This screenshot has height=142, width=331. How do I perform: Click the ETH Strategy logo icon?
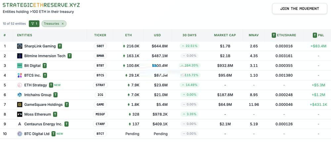pos(20,85)
